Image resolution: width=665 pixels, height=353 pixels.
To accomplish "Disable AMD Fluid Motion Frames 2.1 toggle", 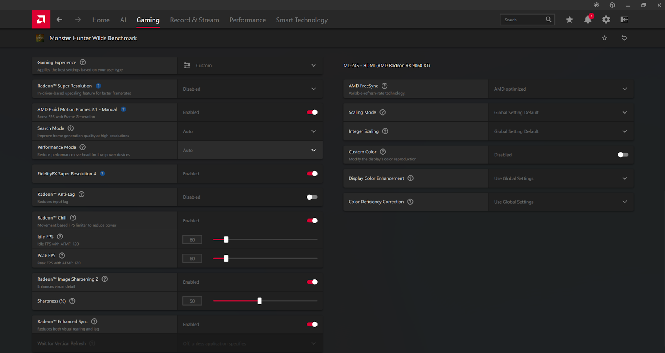I will pyautogui.click(x=312, y=112).
